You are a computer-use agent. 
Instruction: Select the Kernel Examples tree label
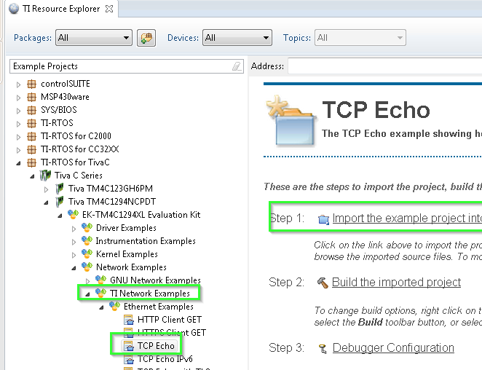[x=127, y=254]
